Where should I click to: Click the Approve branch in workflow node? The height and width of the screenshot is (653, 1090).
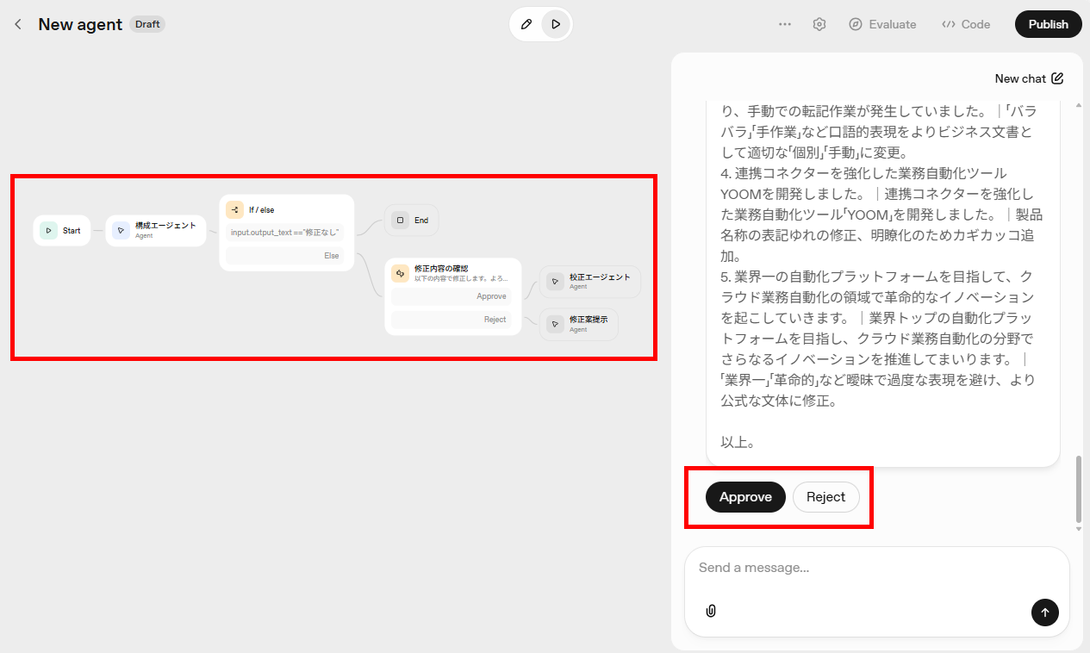(x=452, y=296)
